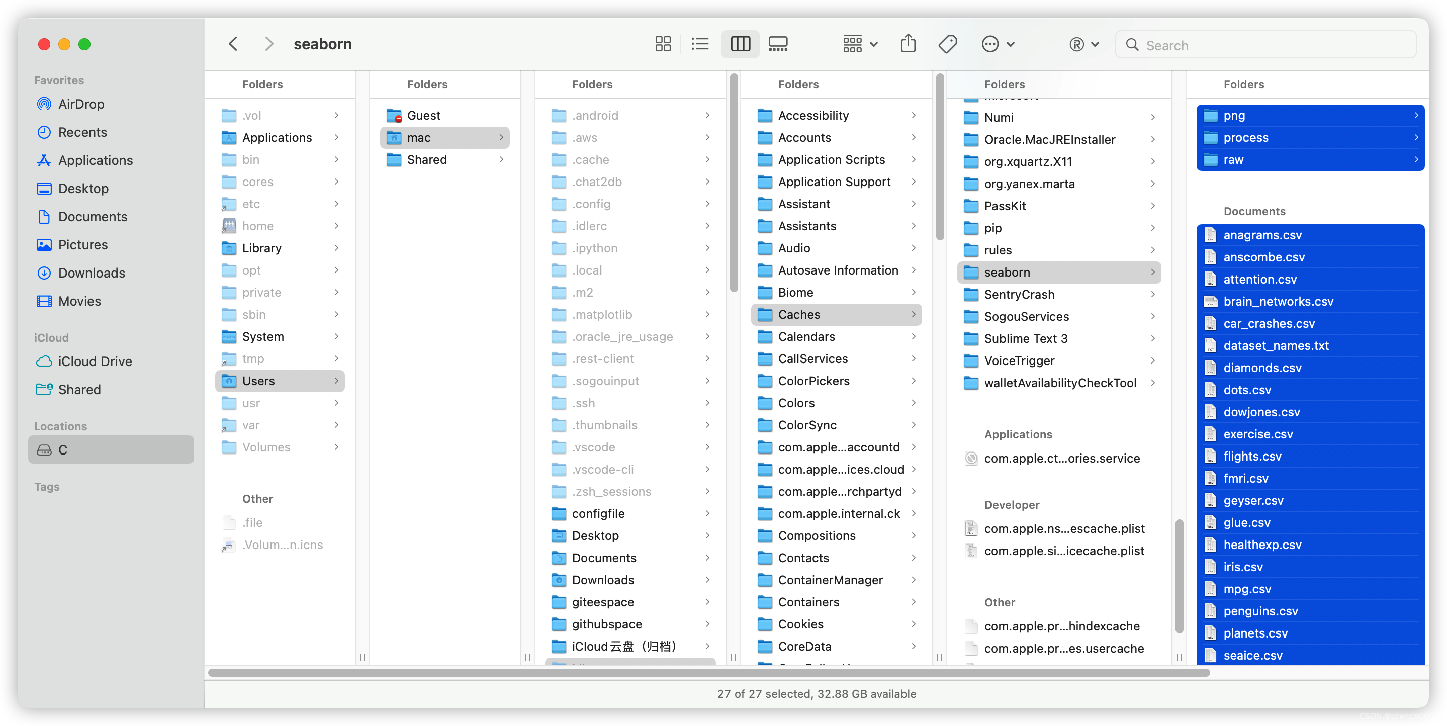The width and height of the screenshot is (1447, 726).
Task: Open the action ellipsis menu
Action: (997, 44)
